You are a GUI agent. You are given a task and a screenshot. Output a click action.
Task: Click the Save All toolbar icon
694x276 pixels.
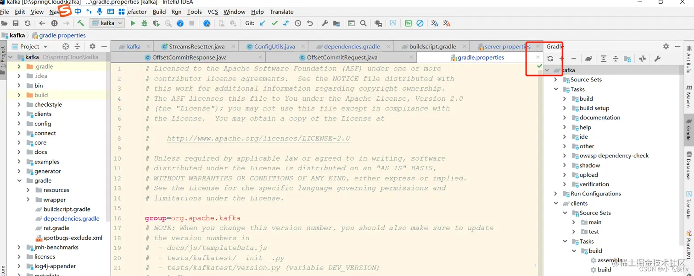[x=16, y=23]
